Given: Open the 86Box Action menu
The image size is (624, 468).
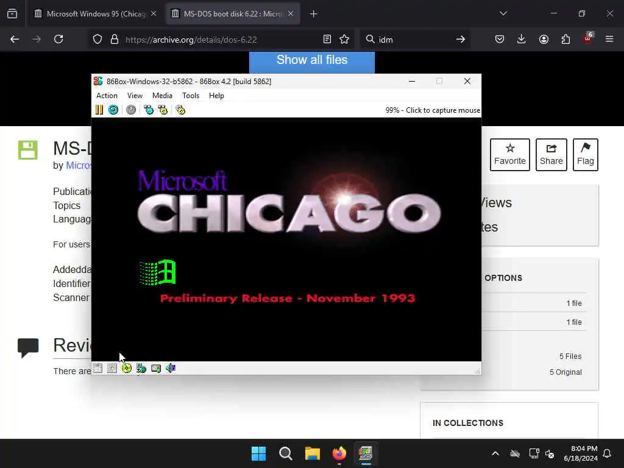Looking at the screenshot, I should 107,96.
